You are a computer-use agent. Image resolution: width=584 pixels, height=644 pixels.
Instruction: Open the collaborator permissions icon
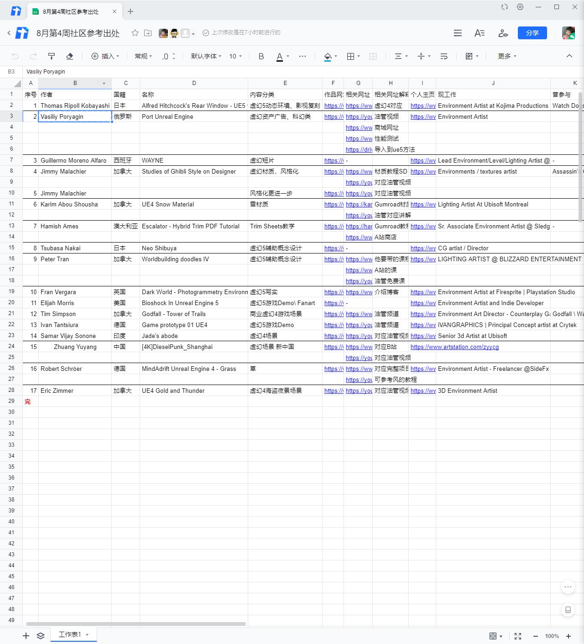click(x=503, y=33)
